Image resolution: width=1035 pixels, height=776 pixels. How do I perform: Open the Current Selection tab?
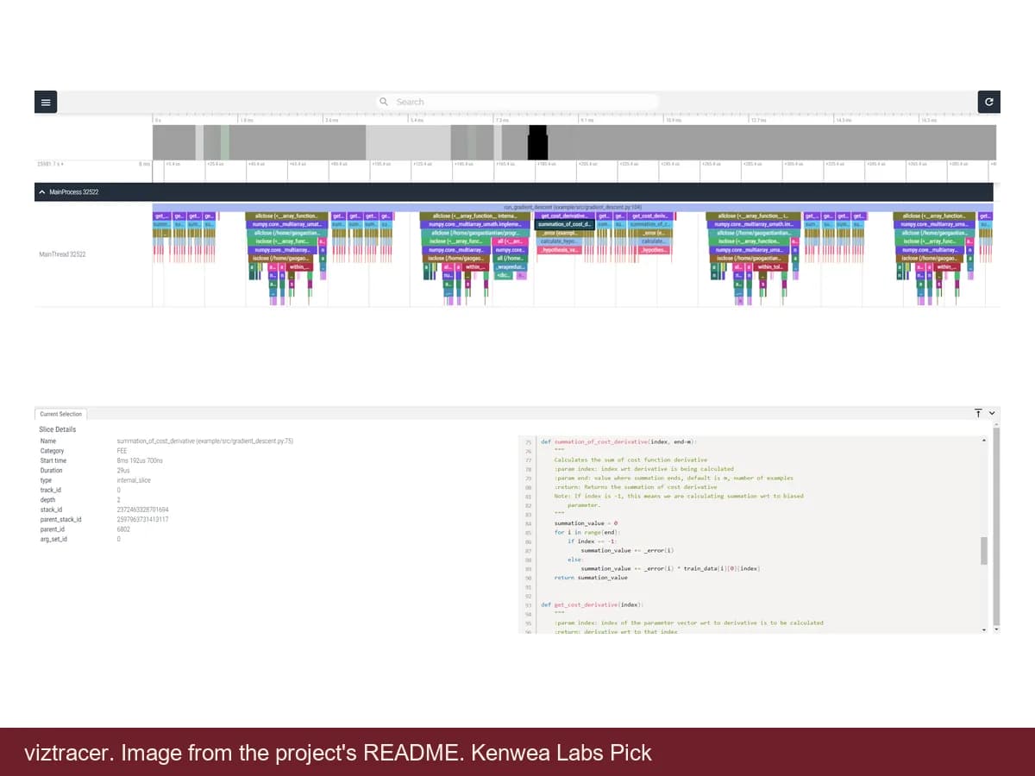tap(60, 414)
